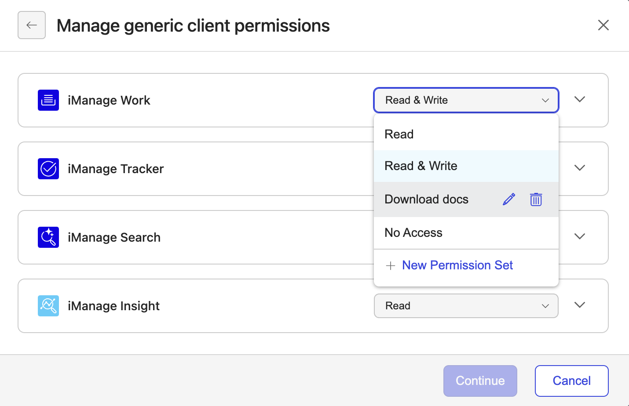This screenshot has height=406, width=629.
Task: Expand the iManage Tracker row chevron
Action: (580, 168)
